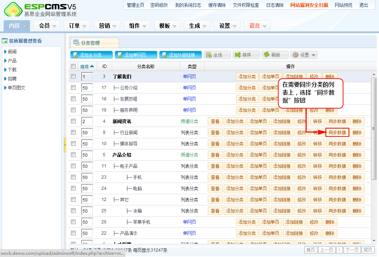The height and width of the screenshot is (257, 379).
Task: Click 单网页 type link for 发展历程
Action: coord(190,99)
